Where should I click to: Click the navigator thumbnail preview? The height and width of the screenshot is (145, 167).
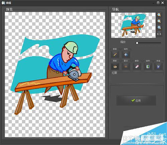click(133, 25)
